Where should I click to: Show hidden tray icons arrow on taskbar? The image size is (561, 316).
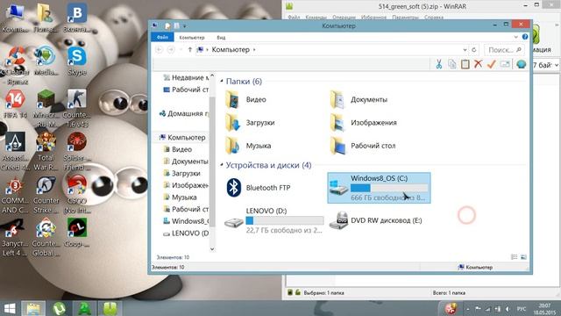[x=467, y=309]
